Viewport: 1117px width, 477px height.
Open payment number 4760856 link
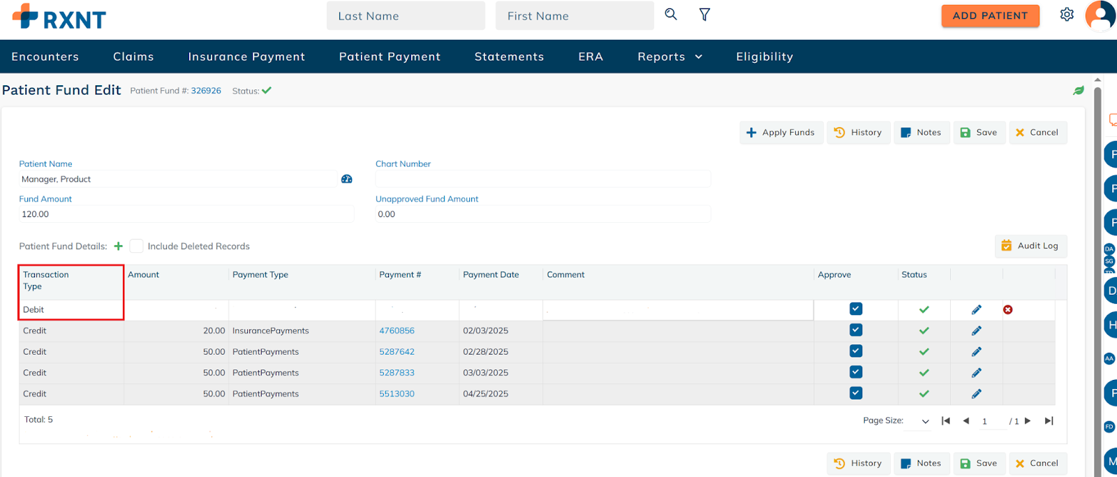point(397,331)
